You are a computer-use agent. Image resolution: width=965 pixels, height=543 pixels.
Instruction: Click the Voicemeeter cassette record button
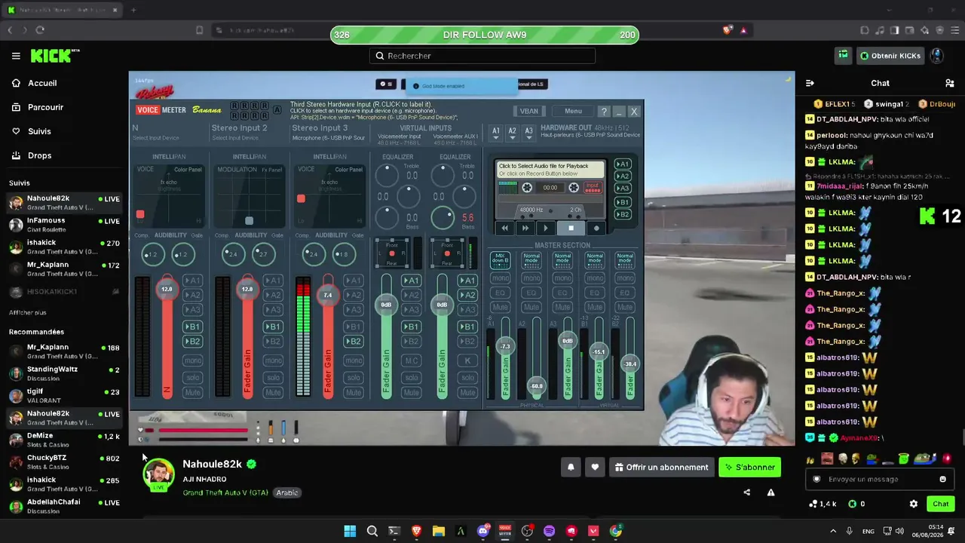596,228
